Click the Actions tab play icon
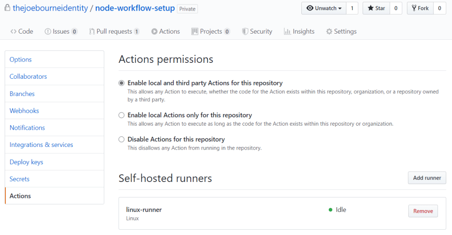452x235 pixels. click(155, 31)
